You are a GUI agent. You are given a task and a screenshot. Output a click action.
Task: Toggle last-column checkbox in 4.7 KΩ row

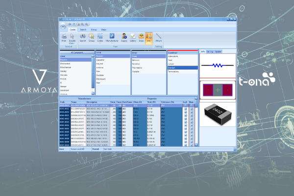[192, 145]
